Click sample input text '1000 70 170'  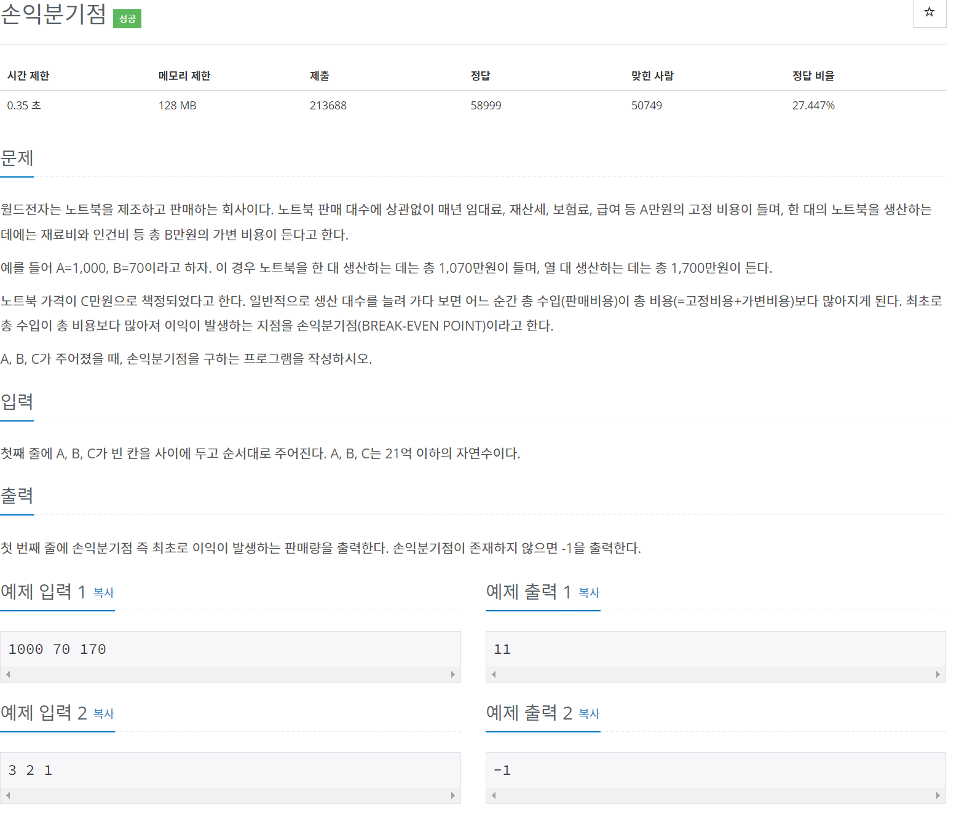[x=57, y=649]
